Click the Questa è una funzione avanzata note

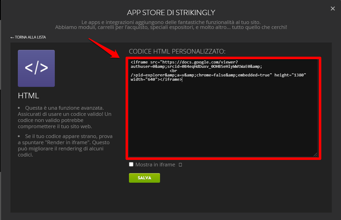(65, 117)
